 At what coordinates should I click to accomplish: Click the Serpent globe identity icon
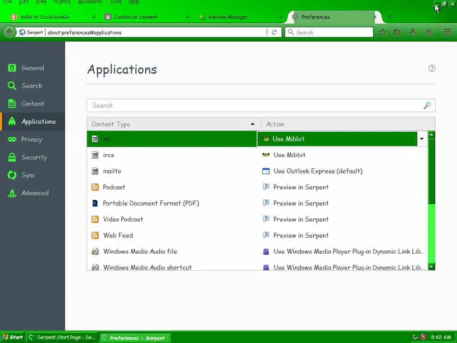point(22,32)
